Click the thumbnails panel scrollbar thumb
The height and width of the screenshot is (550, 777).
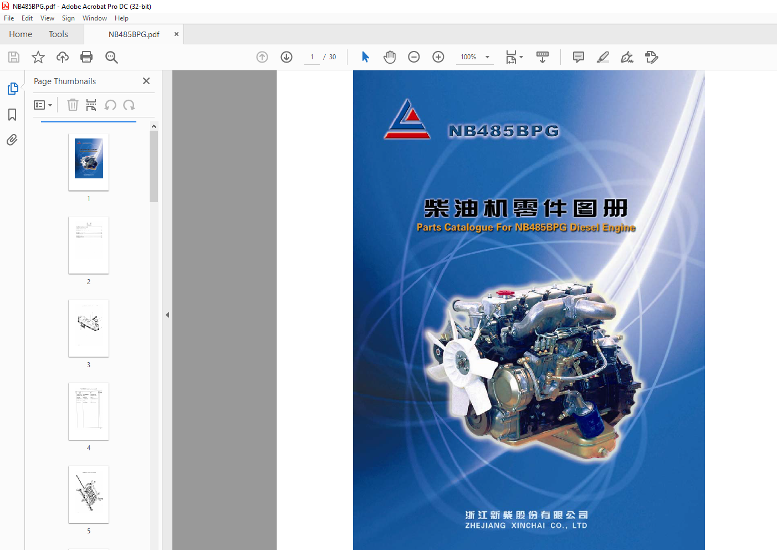(x=154, y=166)
